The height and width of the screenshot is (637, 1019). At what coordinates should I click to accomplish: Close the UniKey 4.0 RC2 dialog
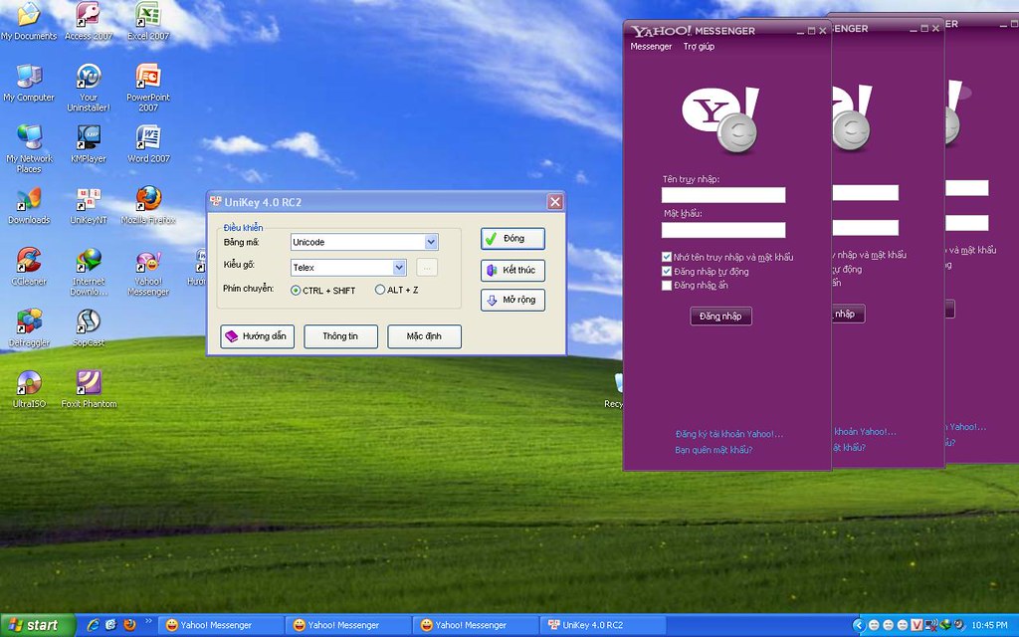pyautogui.click(x=555, y=202)
